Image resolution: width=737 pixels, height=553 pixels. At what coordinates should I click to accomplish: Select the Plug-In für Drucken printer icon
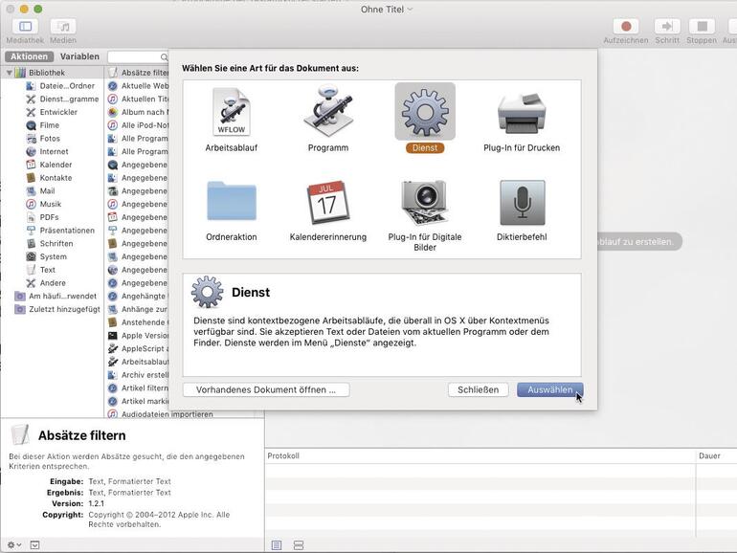pyautogui.click(x=522, y=114)
